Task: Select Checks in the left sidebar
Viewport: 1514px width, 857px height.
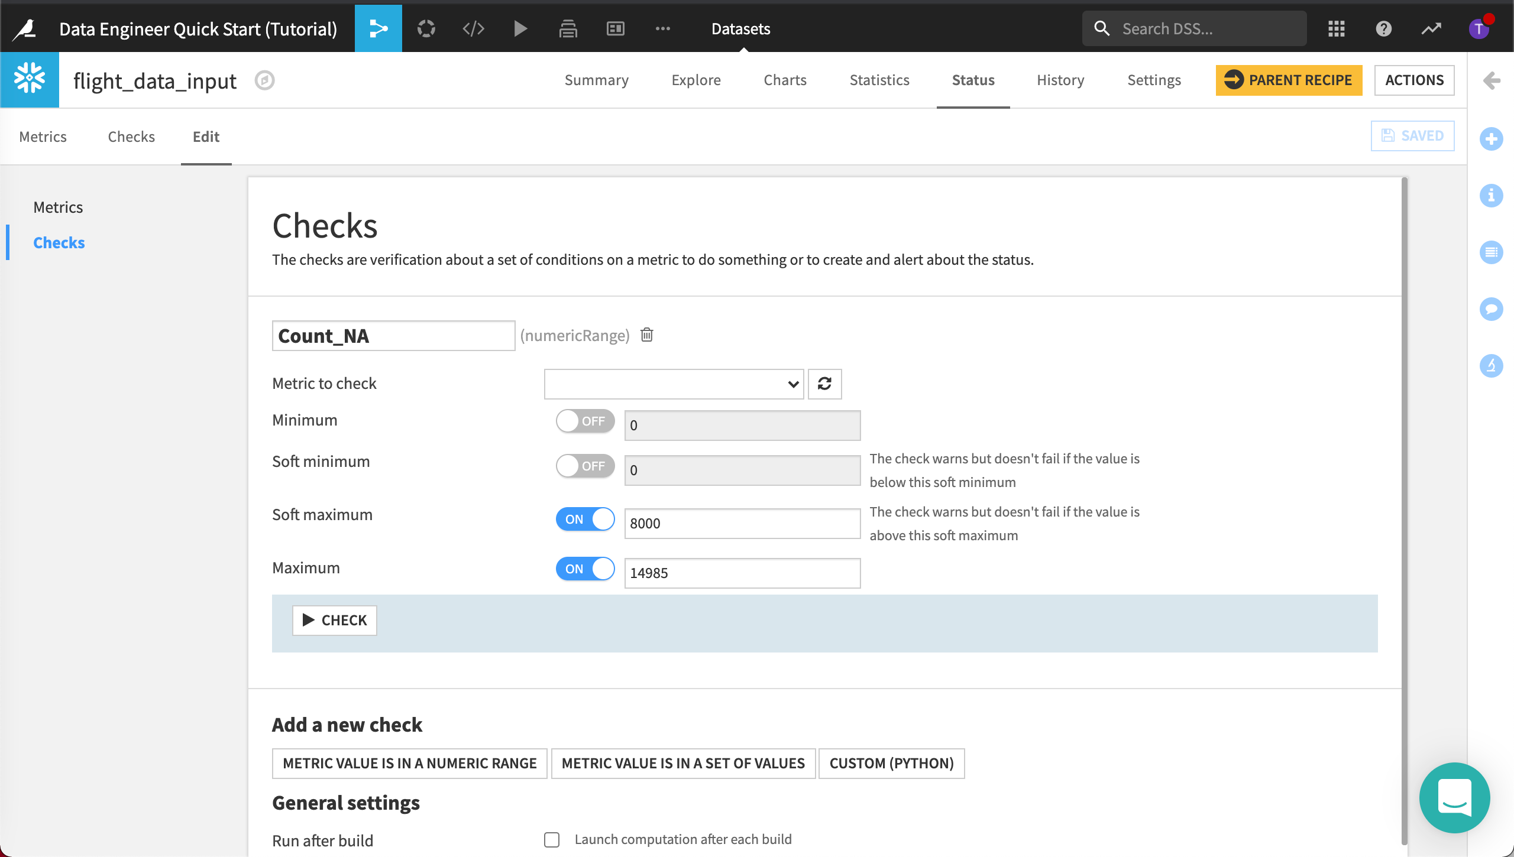Action: (x=59, y=242)
